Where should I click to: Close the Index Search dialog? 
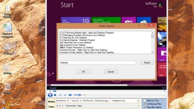(151, 25)
